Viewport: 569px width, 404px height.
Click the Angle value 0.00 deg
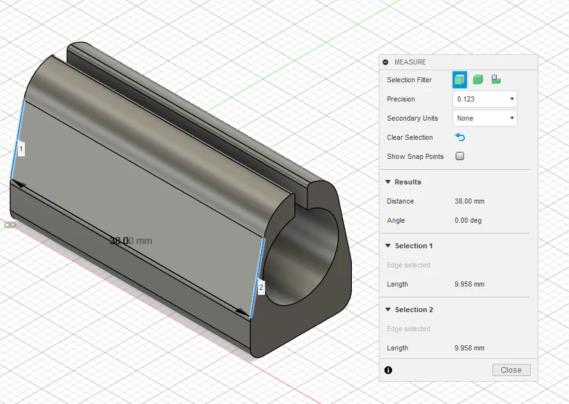[468, 220]
